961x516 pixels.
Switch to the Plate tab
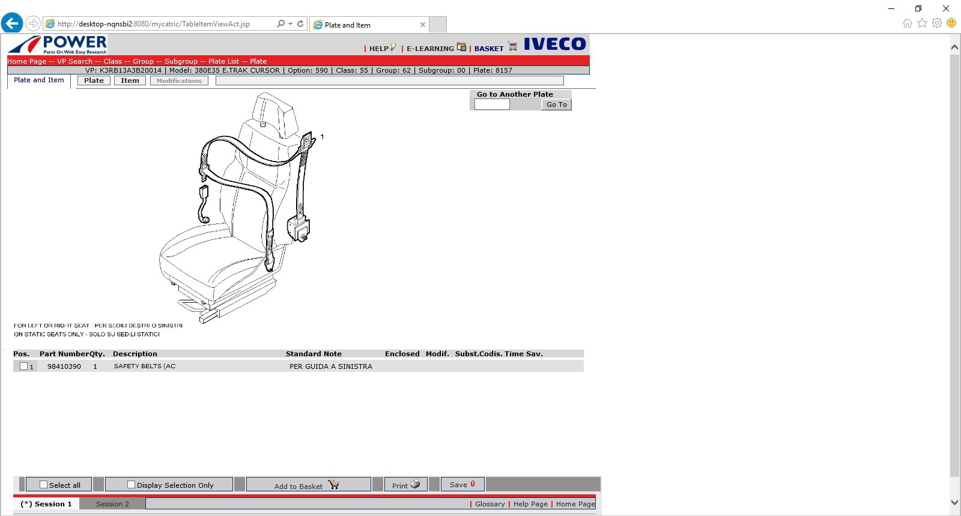(x=94, y=80)
